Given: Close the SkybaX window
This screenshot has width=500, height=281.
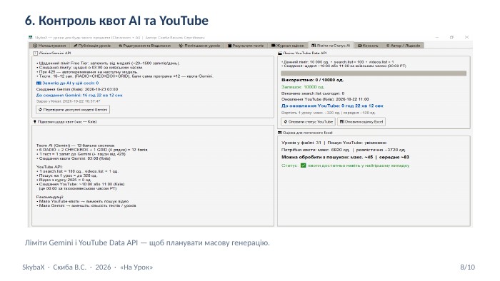Looking at the screenshot, I should (x=466, y=37).
